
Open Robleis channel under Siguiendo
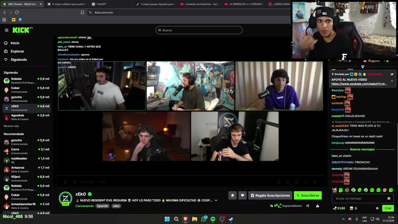click(x=26, y=81)
